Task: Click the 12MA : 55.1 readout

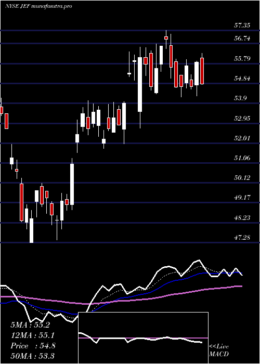Action: pos(32,335)
